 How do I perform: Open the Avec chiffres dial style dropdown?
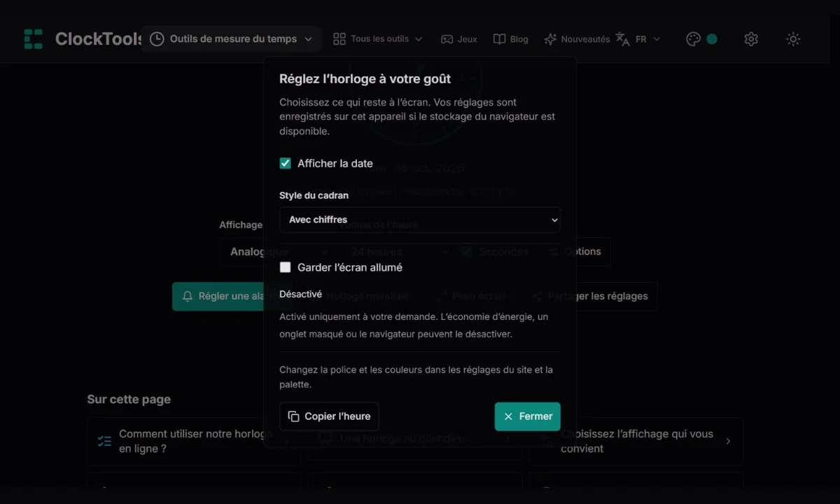point(420,220)
